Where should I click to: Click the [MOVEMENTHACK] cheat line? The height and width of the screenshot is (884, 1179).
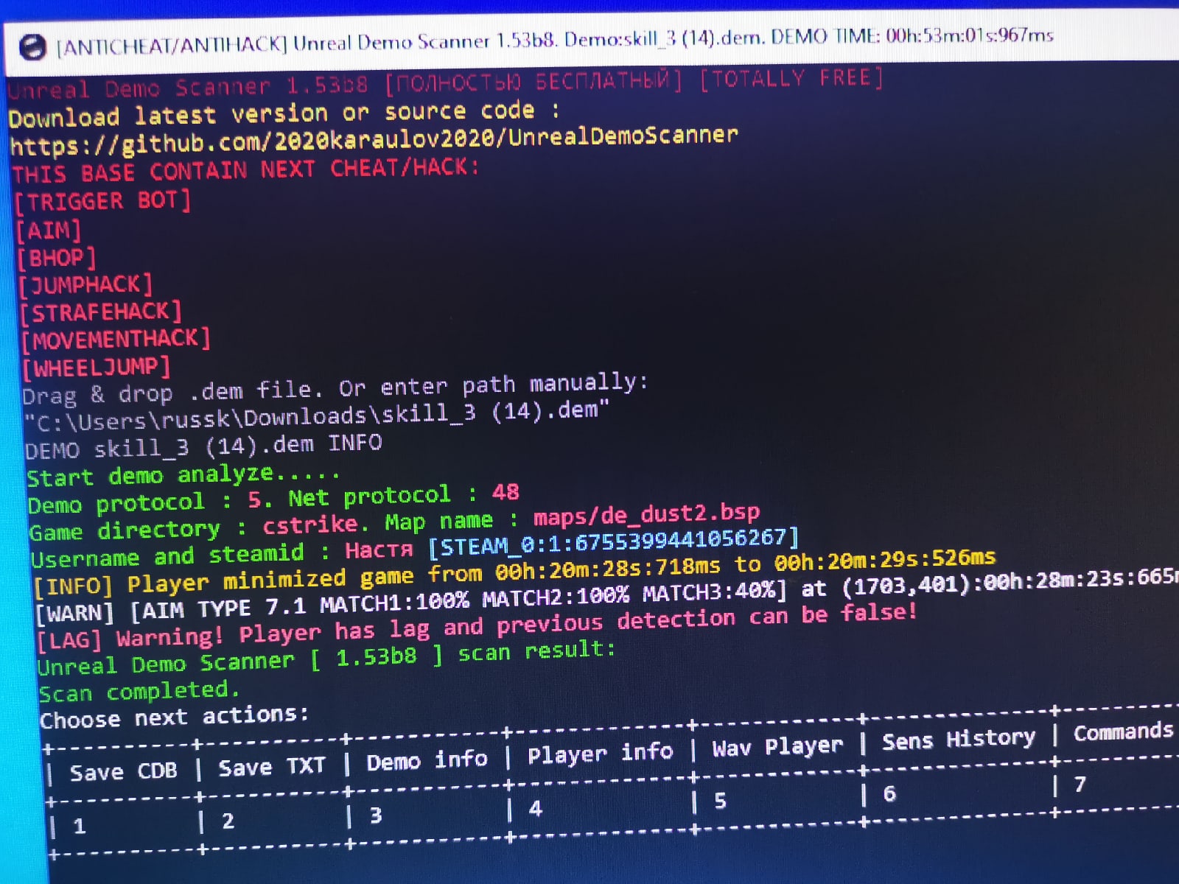point(116,340)
